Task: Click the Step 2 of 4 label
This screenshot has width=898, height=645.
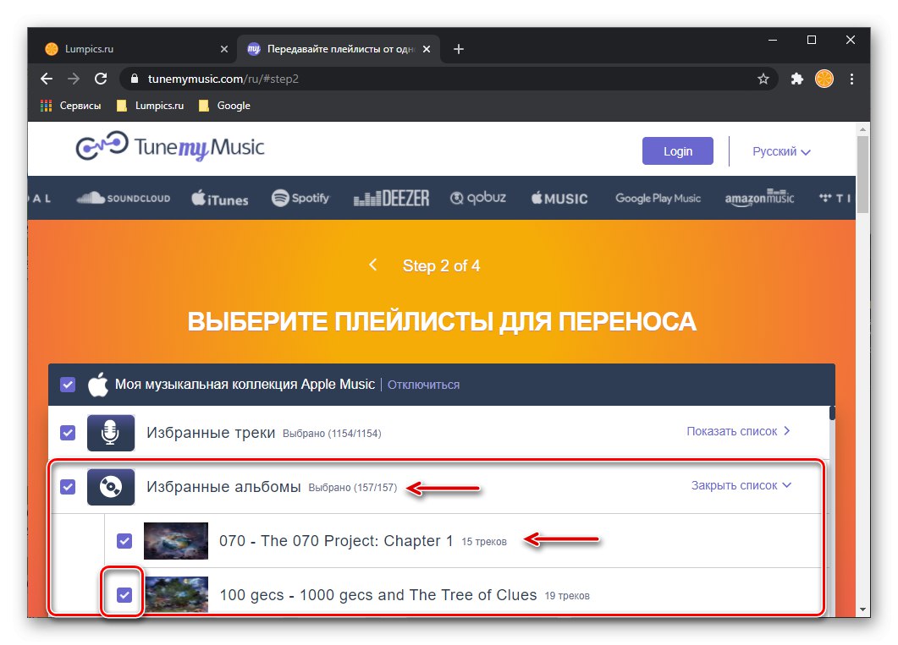Action: [441, 266]
